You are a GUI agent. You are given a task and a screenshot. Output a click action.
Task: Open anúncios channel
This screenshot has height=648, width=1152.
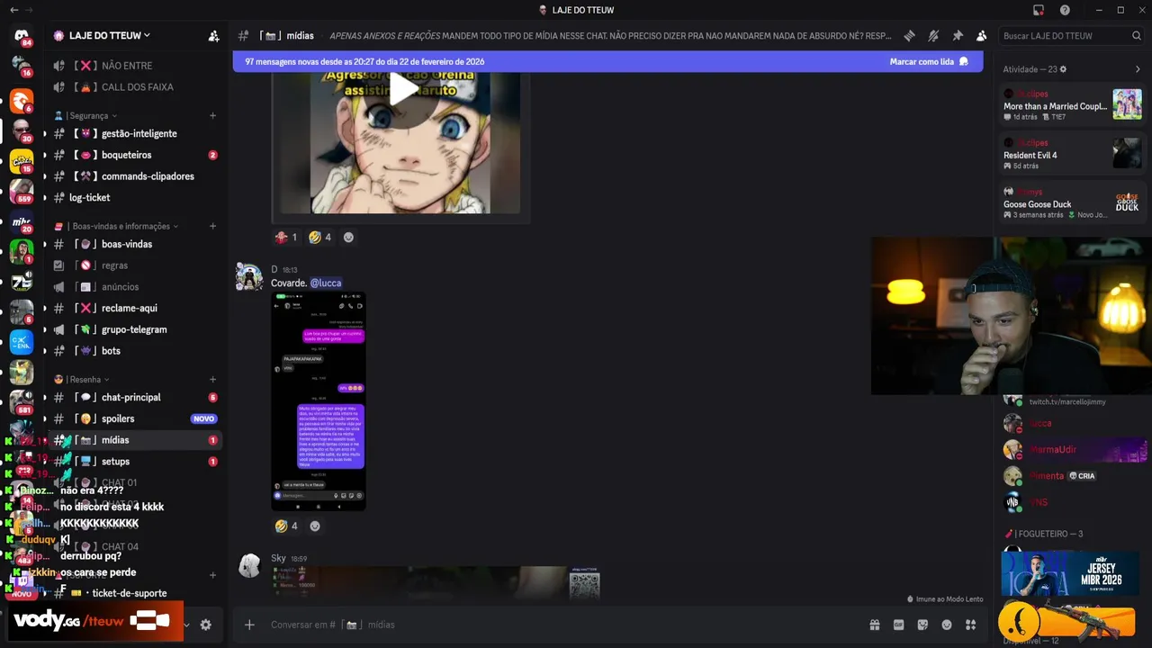[x=135, y=287]
